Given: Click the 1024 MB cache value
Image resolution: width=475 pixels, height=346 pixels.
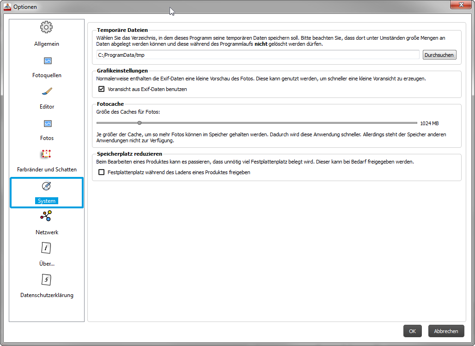Looking at the screenshot, I should pos(429,123).
